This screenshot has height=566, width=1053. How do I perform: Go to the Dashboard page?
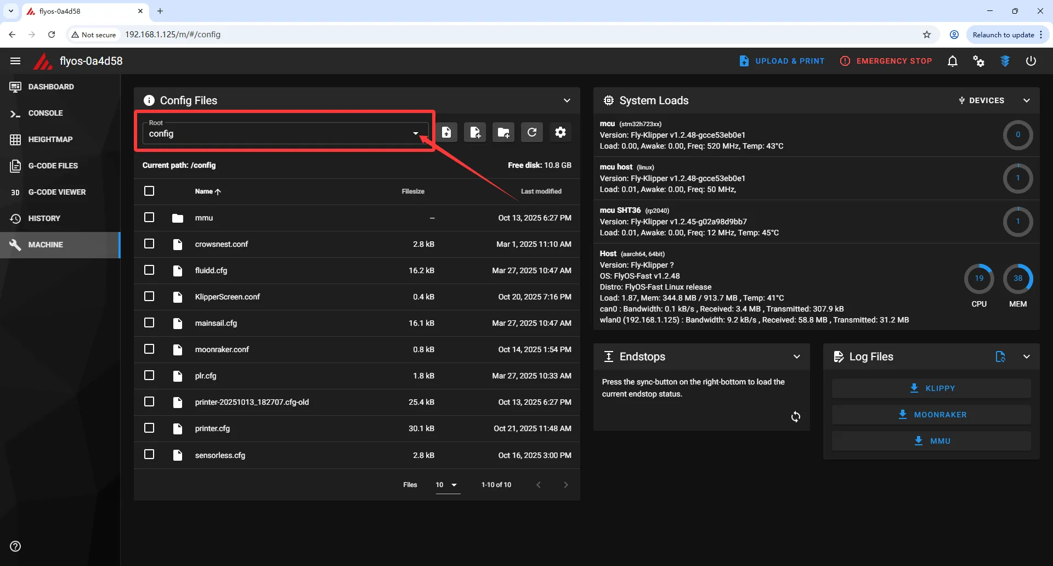(50, 87)
